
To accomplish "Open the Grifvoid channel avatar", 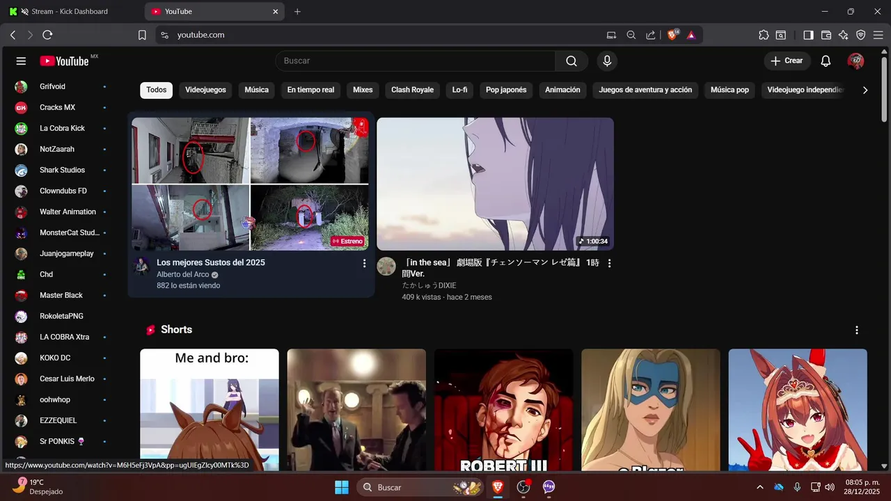I will [22, 87].
